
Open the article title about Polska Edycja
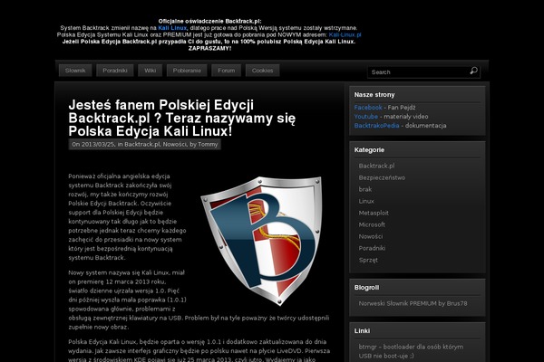[x=182, y=119]
